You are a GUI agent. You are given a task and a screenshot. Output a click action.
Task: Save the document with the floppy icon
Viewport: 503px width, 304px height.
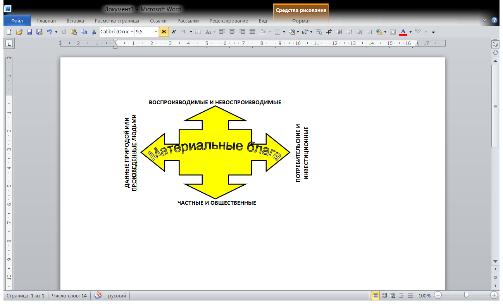click(29, 32)
